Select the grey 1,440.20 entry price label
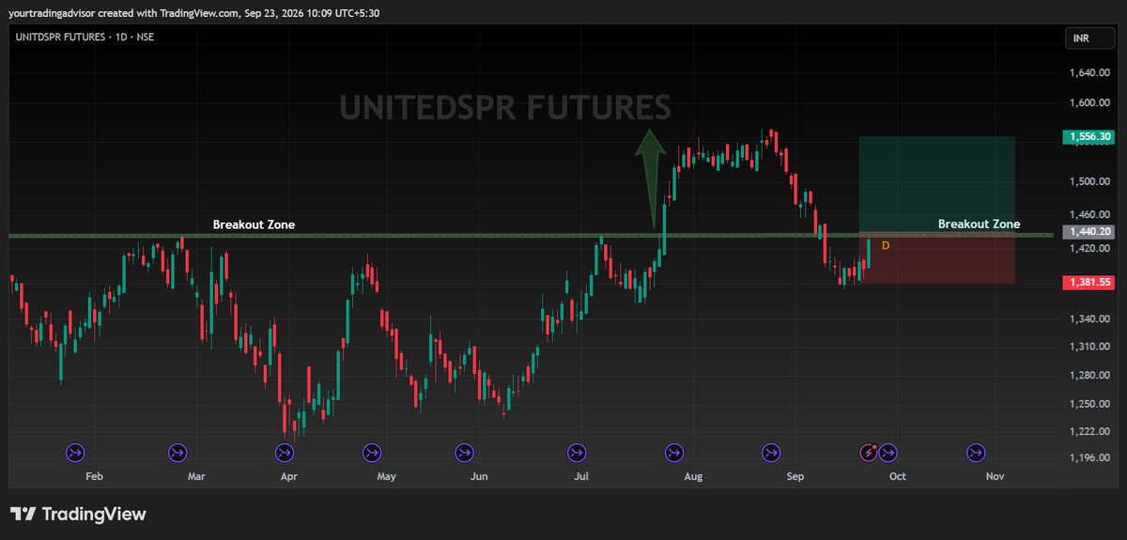Viewport: 1127px width, 540px height. pyautogui.click(x=1089, y=231)
